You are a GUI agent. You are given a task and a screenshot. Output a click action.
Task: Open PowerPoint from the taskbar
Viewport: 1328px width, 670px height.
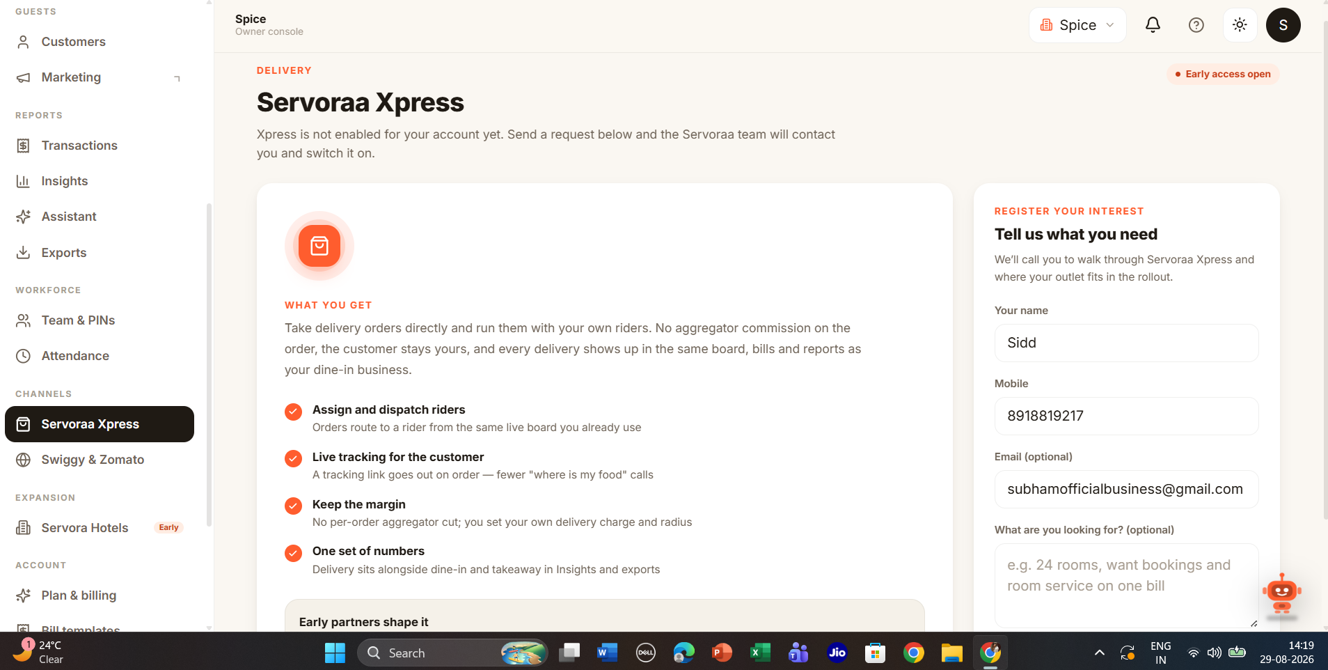[x=722, y=653]
